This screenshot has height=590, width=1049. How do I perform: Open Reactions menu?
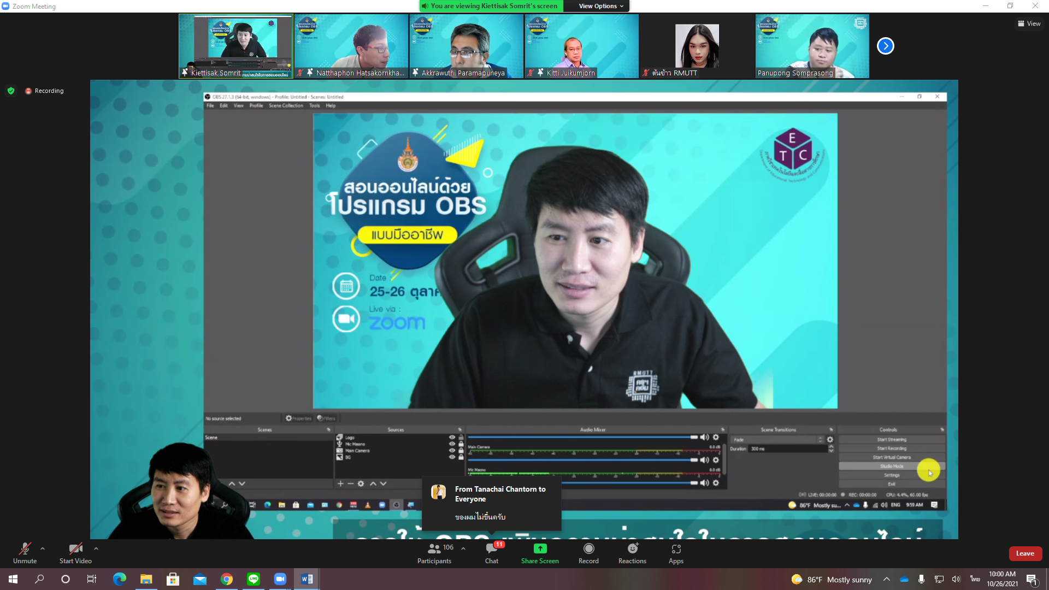pyautogui.click(x=632, y=553)
